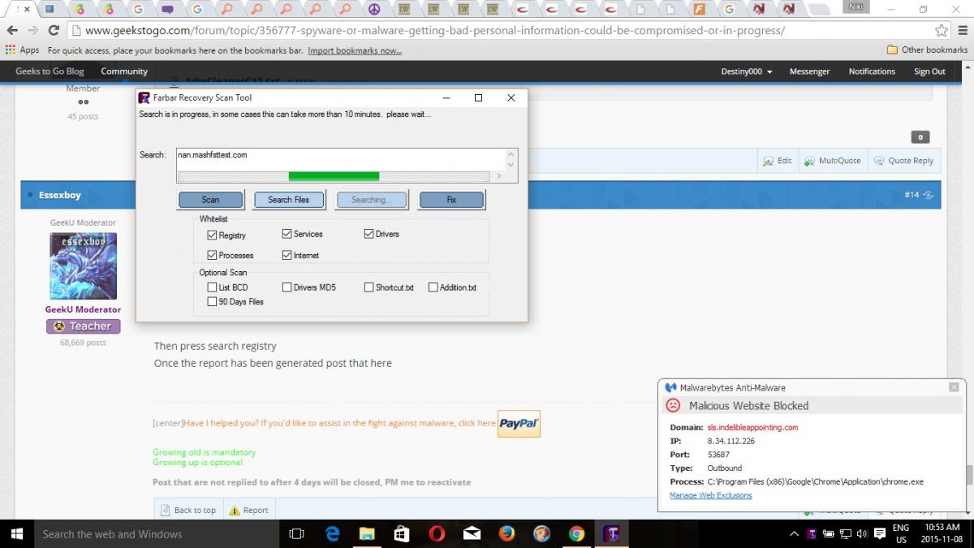This screenshot has width=974, height=548.
Task: Check the battery tray icon
Action: (x=829, y=534)
